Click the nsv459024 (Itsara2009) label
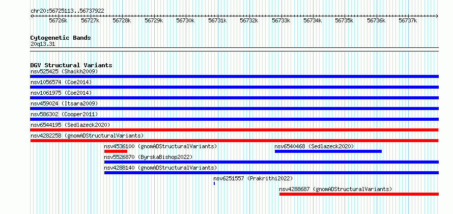 click(64, 103)
